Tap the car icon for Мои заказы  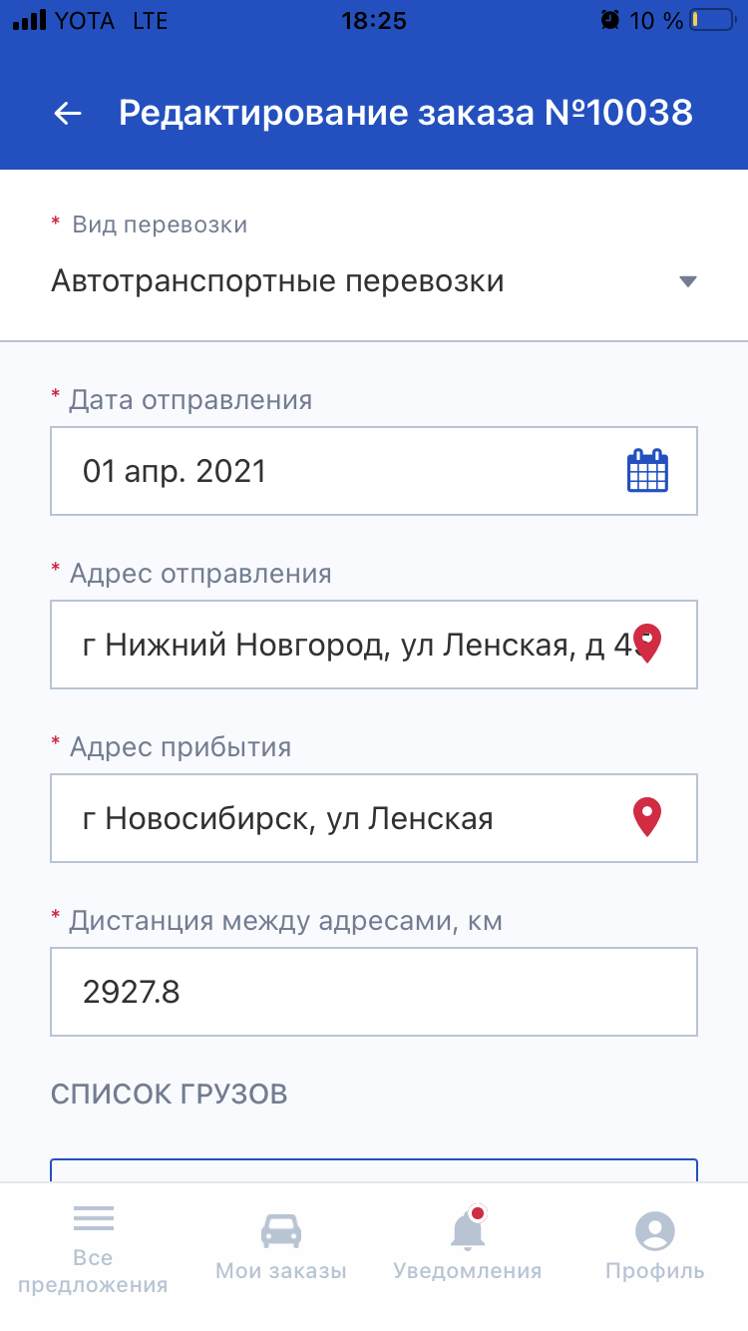281,1230
